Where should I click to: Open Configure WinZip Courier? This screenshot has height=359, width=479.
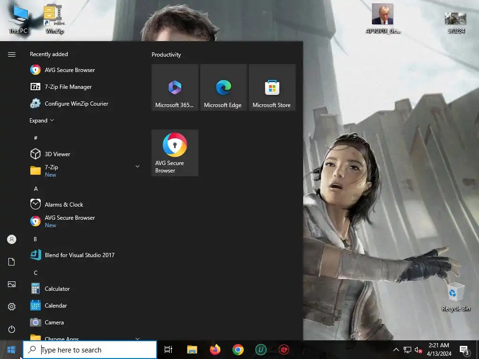84,103
